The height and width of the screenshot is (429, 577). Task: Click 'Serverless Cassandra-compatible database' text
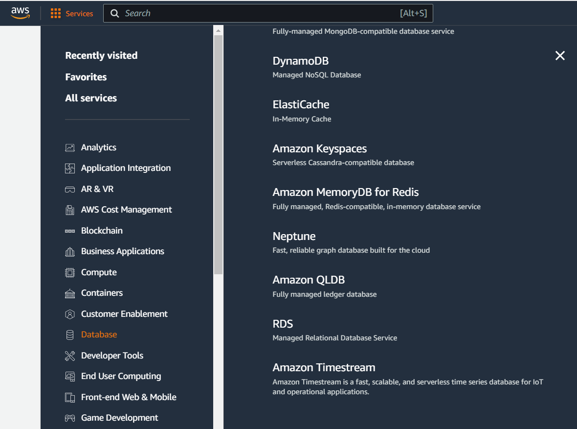tap(343, 163)
